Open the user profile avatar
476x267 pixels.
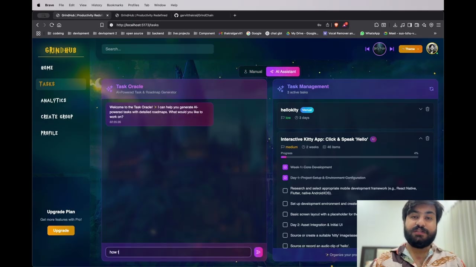(x=432, y=49)
